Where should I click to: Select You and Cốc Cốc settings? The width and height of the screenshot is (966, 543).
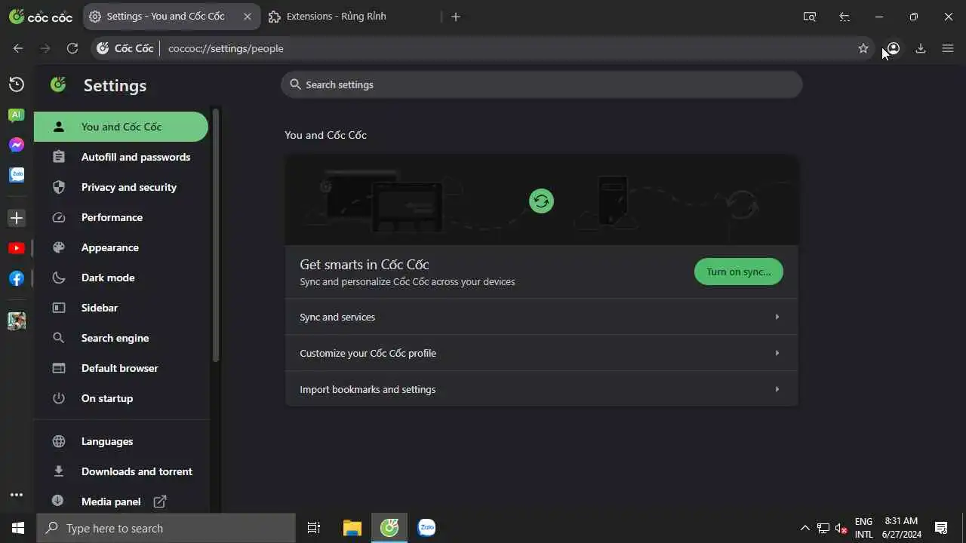121,127
